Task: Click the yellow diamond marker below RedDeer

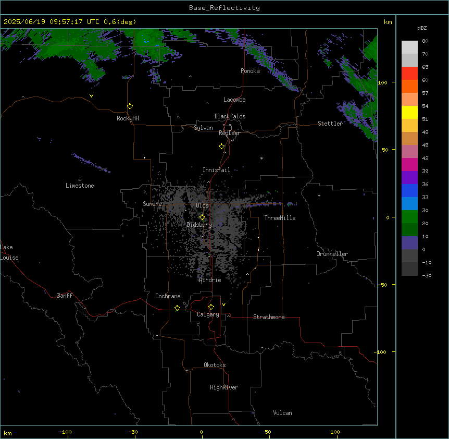Action: (221, 147)
